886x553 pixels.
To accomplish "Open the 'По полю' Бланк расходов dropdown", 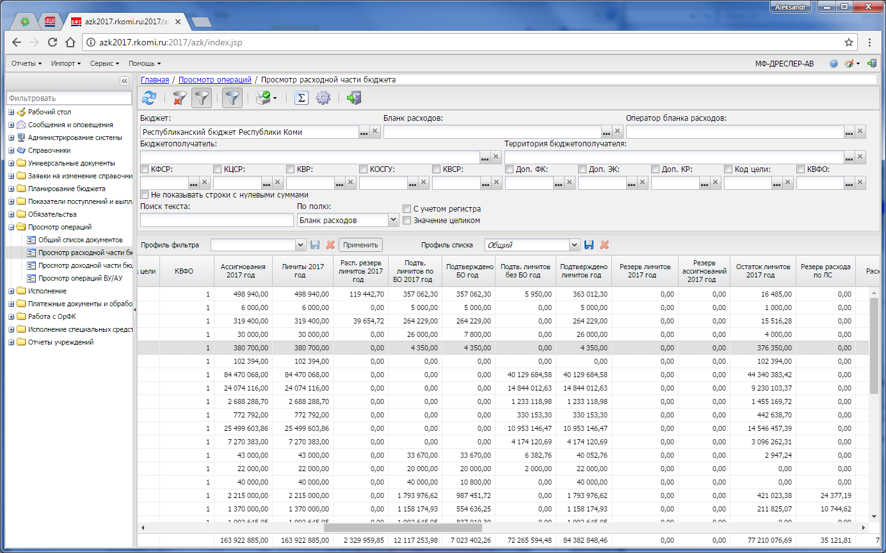I will 392,220.
